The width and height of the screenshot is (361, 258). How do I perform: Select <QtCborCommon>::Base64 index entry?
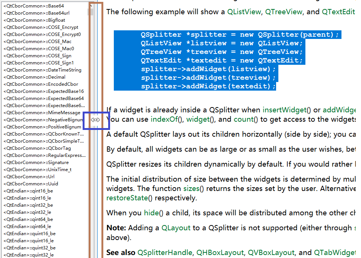(x=34, y=6)
